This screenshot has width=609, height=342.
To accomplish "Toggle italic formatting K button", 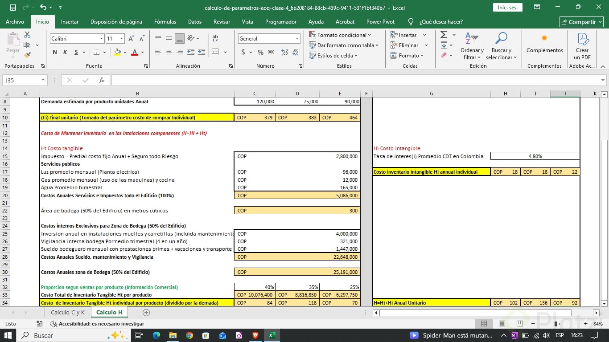I will point(65,52).
